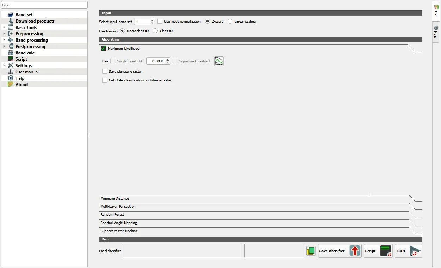Switch to the Help side tab
This screenshot has height=268, width=441.
pyautogui.click(x=436, y=32)
